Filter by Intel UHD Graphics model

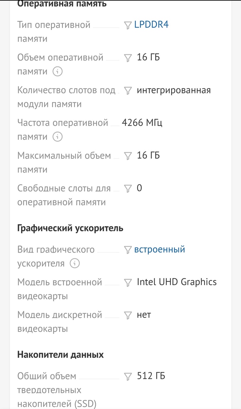(128, 283)
